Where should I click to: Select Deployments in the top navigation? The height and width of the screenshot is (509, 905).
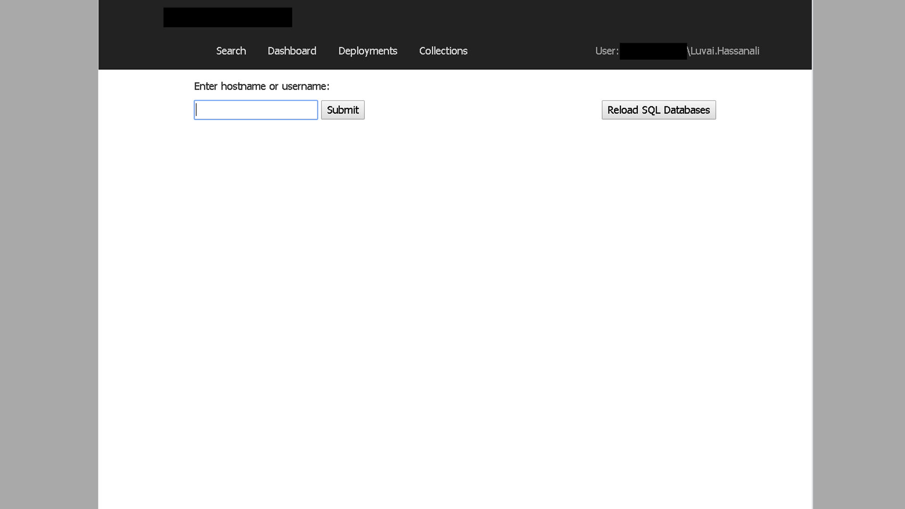click(368, 51)
